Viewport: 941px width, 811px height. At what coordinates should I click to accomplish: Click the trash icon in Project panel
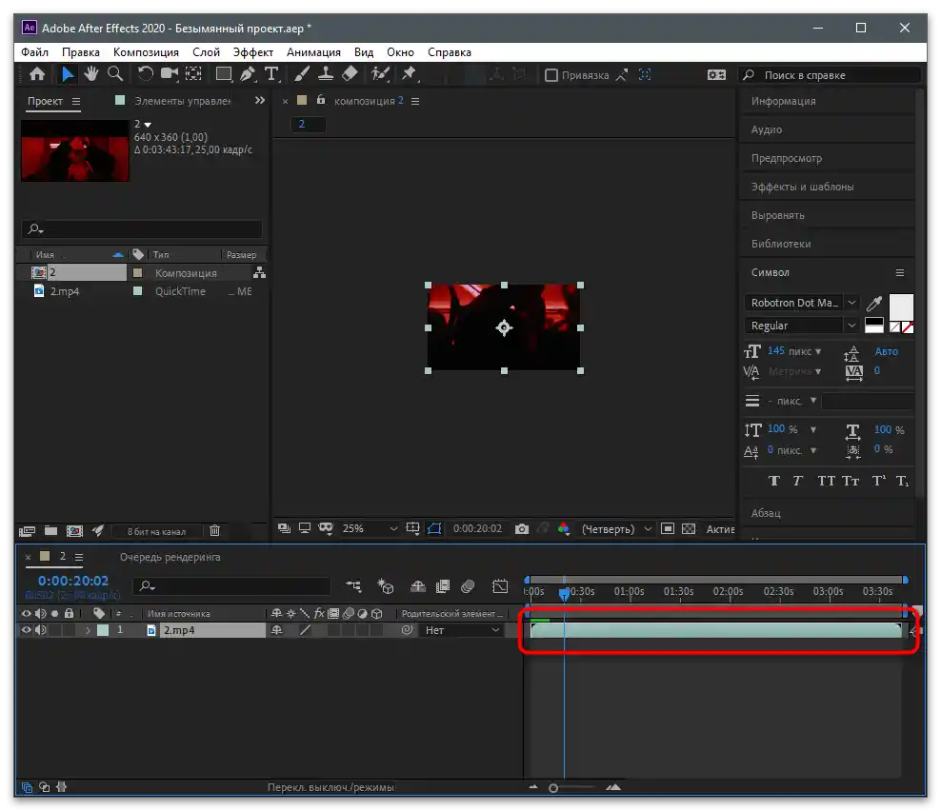click(x=215, y=531)
